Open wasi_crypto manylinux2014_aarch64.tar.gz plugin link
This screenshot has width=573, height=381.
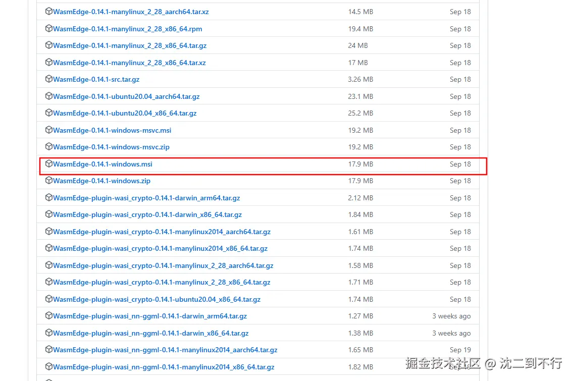[x=162, y=232]
